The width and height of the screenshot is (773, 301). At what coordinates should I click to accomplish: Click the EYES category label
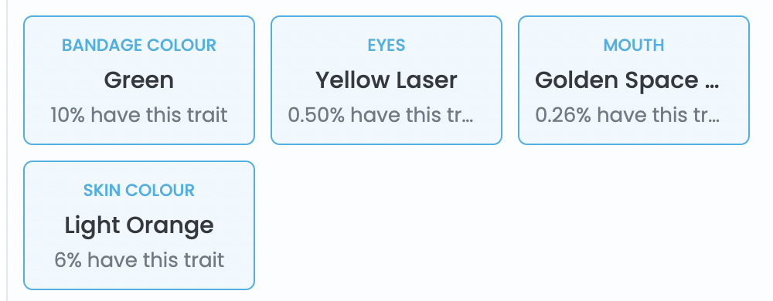pyautogui.click(x=386, y=46)
